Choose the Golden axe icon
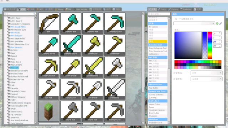228x128 pixels. click(93, 45)
